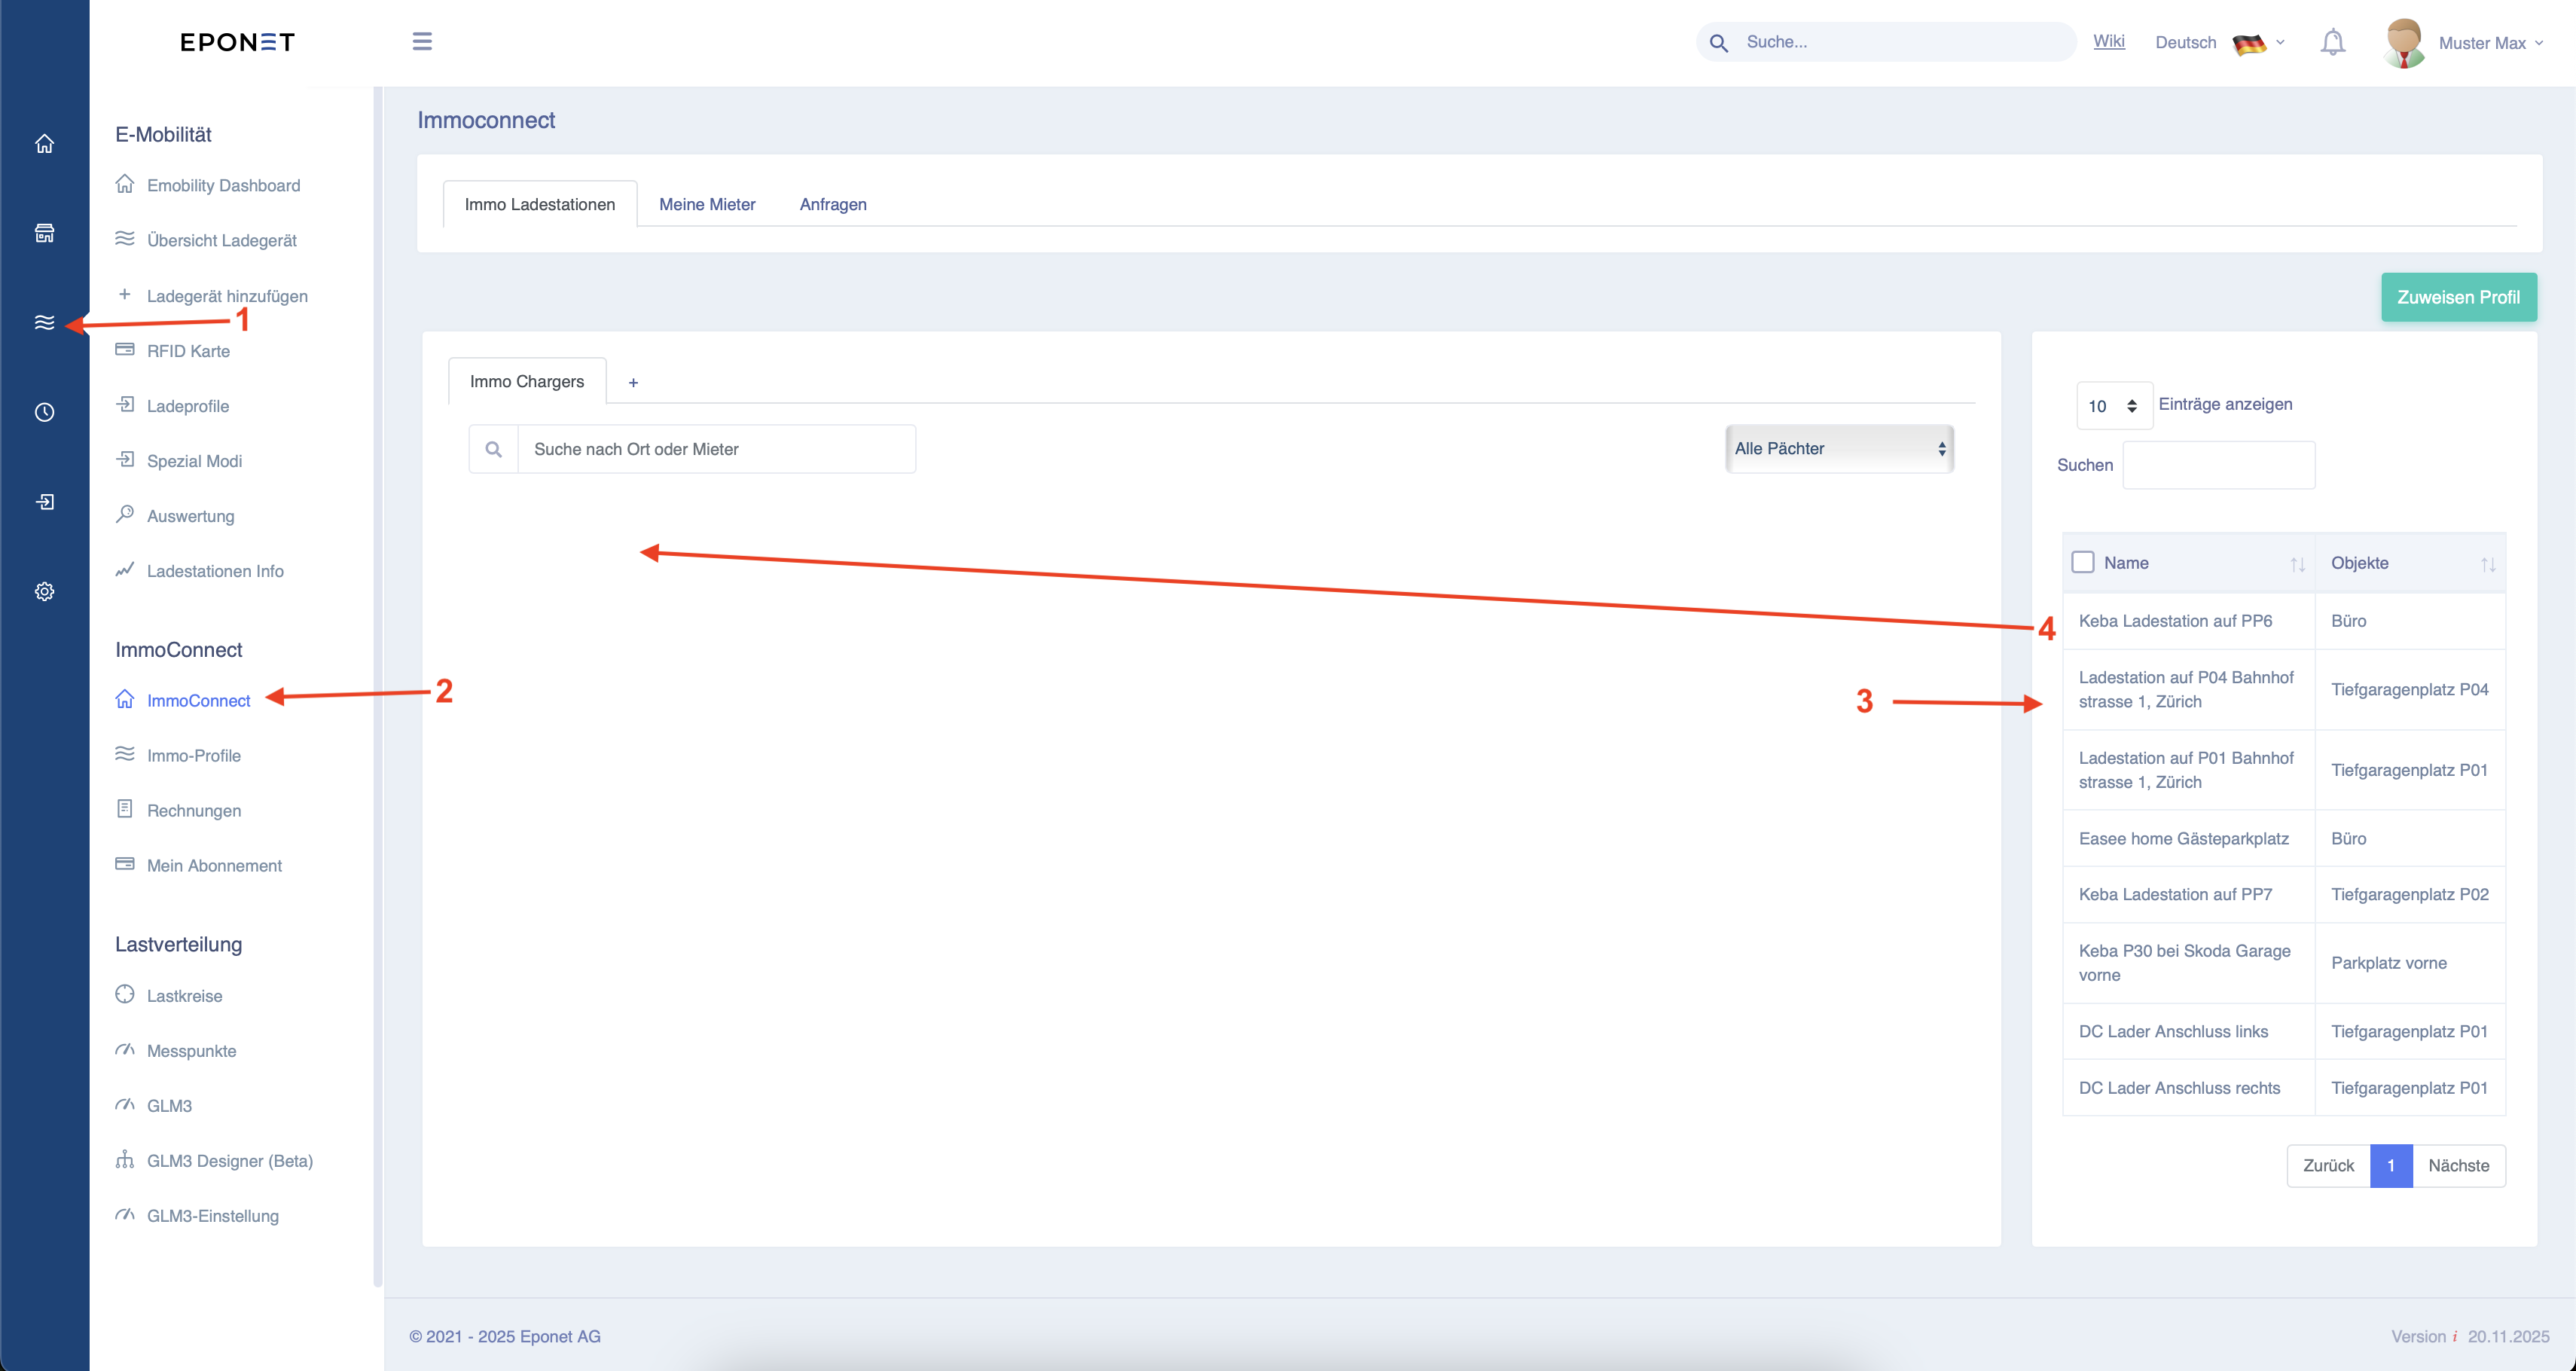Switch to the Meine Mieter tab
2576x1371 pixels.
[707, 204]
